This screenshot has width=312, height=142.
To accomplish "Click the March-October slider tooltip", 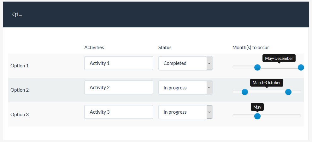I will [267, 82].
